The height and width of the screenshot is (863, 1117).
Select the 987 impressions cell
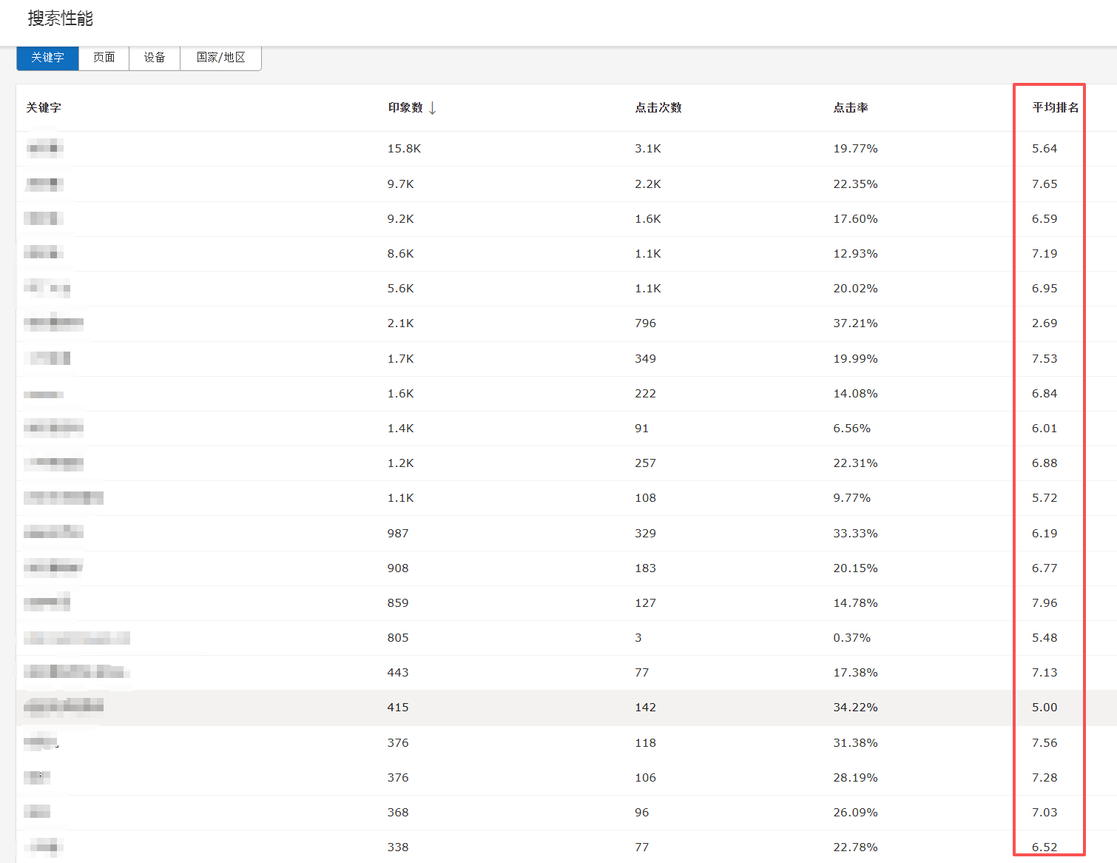pos(398,534)
